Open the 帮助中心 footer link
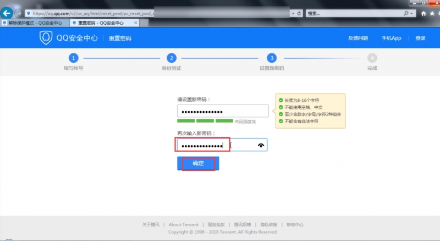440x241 pixels. point(295,224)
